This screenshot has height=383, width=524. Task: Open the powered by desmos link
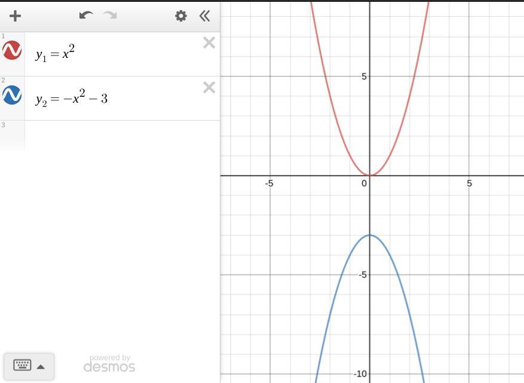109,363
